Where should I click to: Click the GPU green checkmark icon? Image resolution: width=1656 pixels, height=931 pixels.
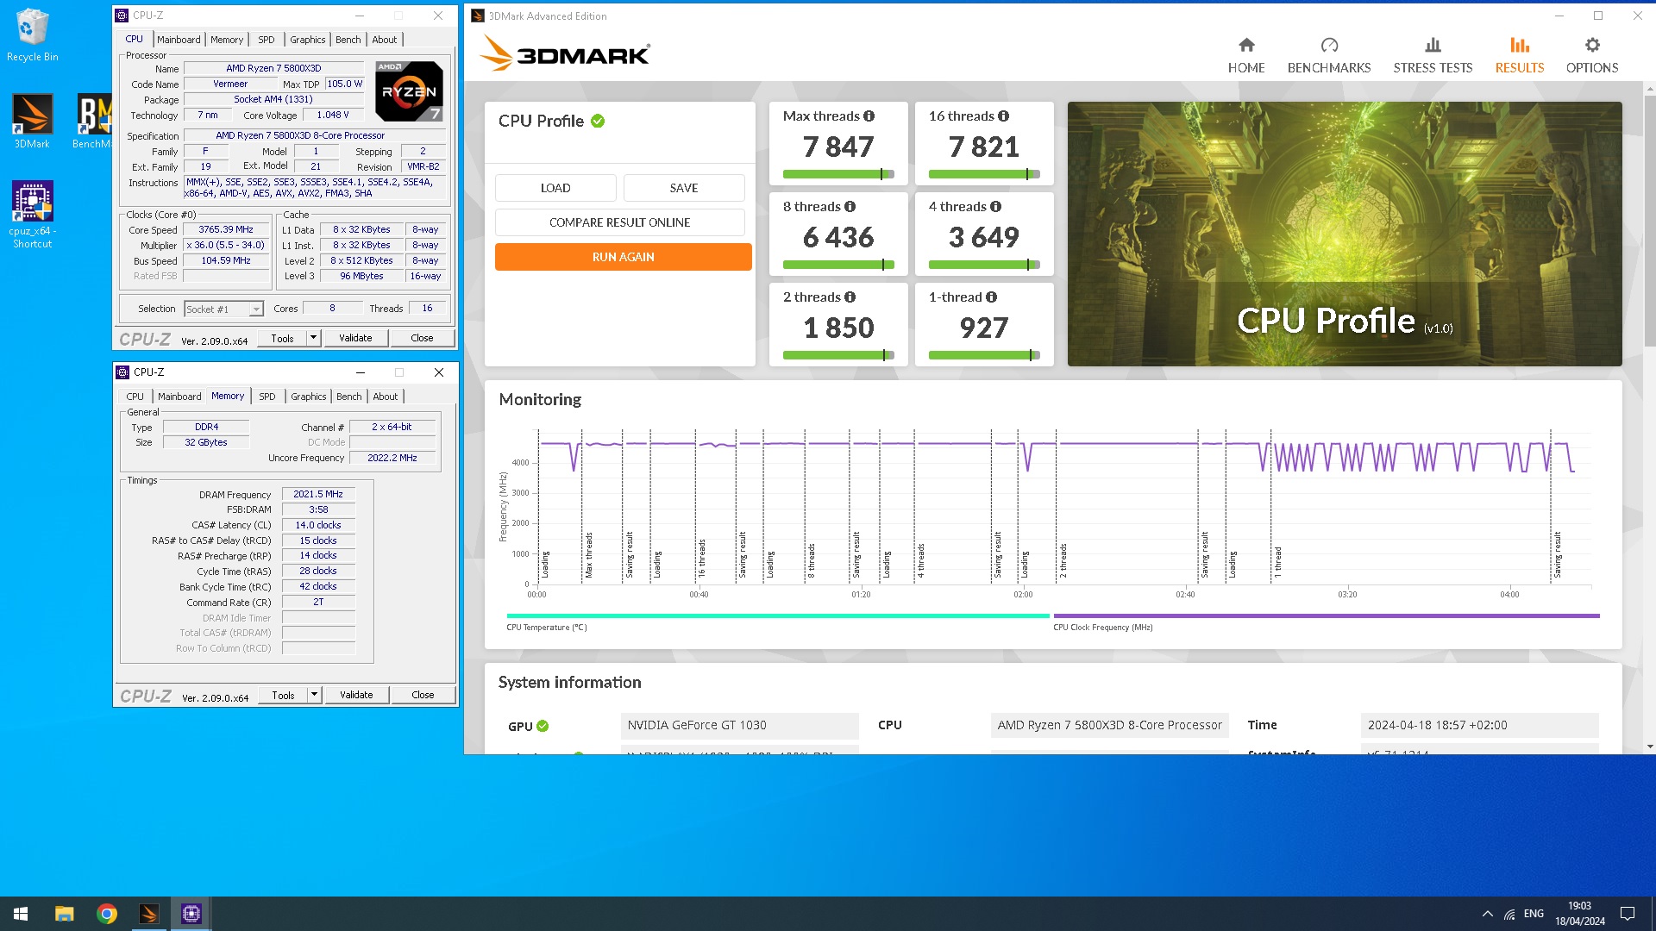click(x=543, y=726)
